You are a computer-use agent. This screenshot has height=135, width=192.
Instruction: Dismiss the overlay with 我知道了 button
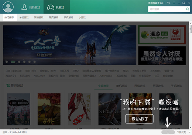[x=140, y=119]
